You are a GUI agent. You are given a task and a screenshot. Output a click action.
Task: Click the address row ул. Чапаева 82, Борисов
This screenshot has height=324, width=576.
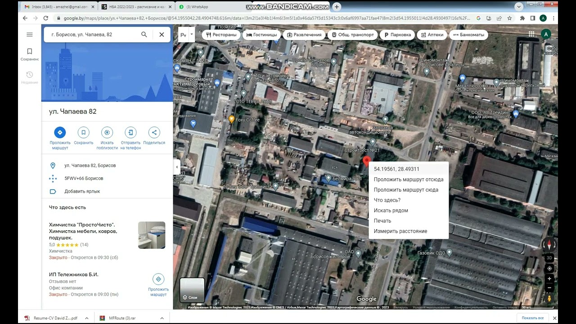tap(107, 166)
